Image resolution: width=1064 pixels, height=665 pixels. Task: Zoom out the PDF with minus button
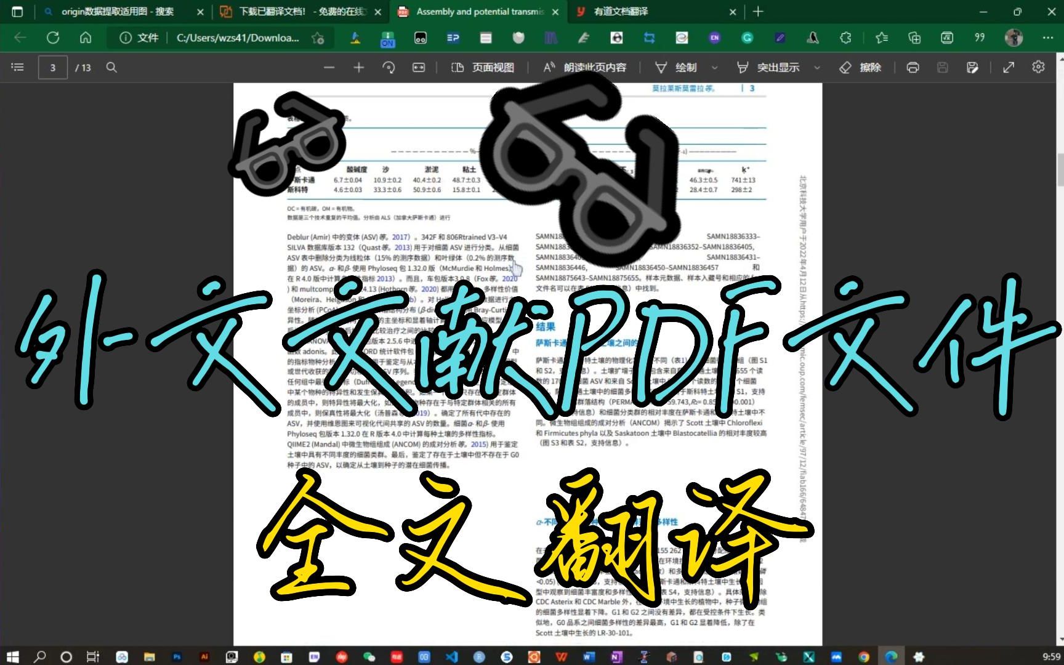point(329,67)
